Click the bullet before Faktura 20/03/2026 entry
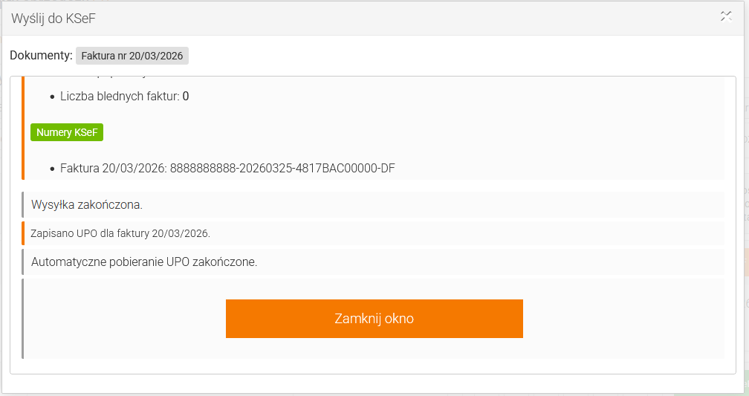749x396 pixels. 52,169
